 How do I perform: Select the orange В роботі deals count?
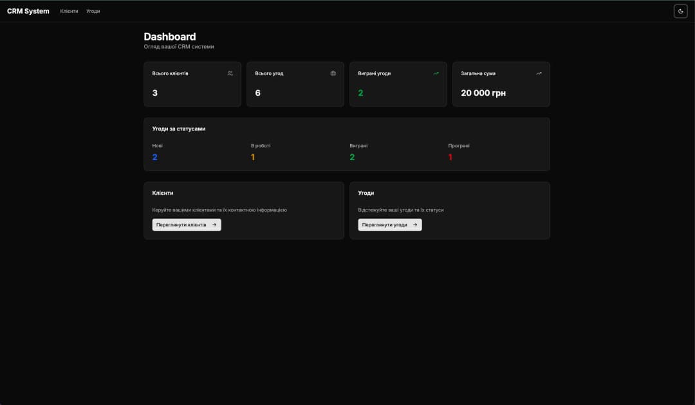(x=253, y=157)
